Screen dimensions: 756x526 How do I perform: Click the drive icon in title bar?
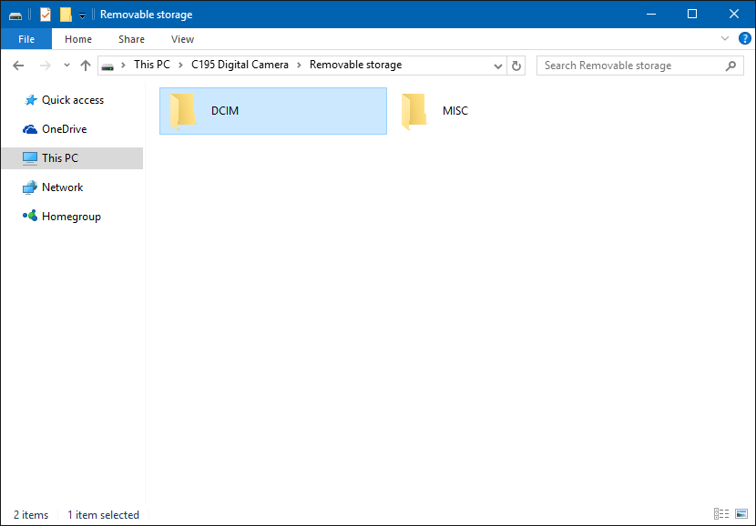coord(15,15)
